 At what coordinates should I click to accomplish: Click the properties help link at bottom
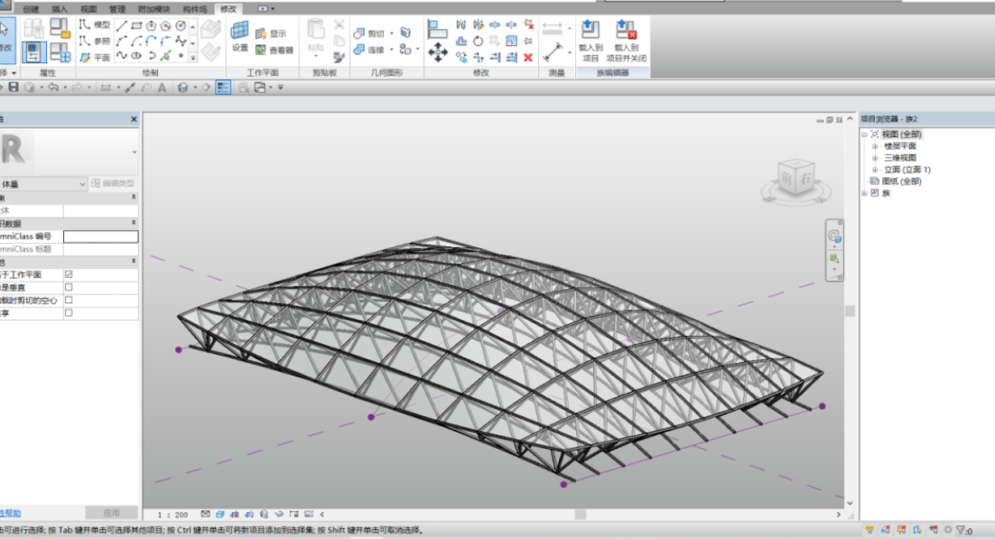11,513
